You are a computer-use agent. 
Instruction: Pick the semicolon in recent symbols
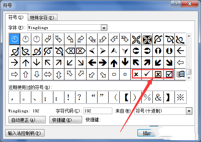click(48, 97)
